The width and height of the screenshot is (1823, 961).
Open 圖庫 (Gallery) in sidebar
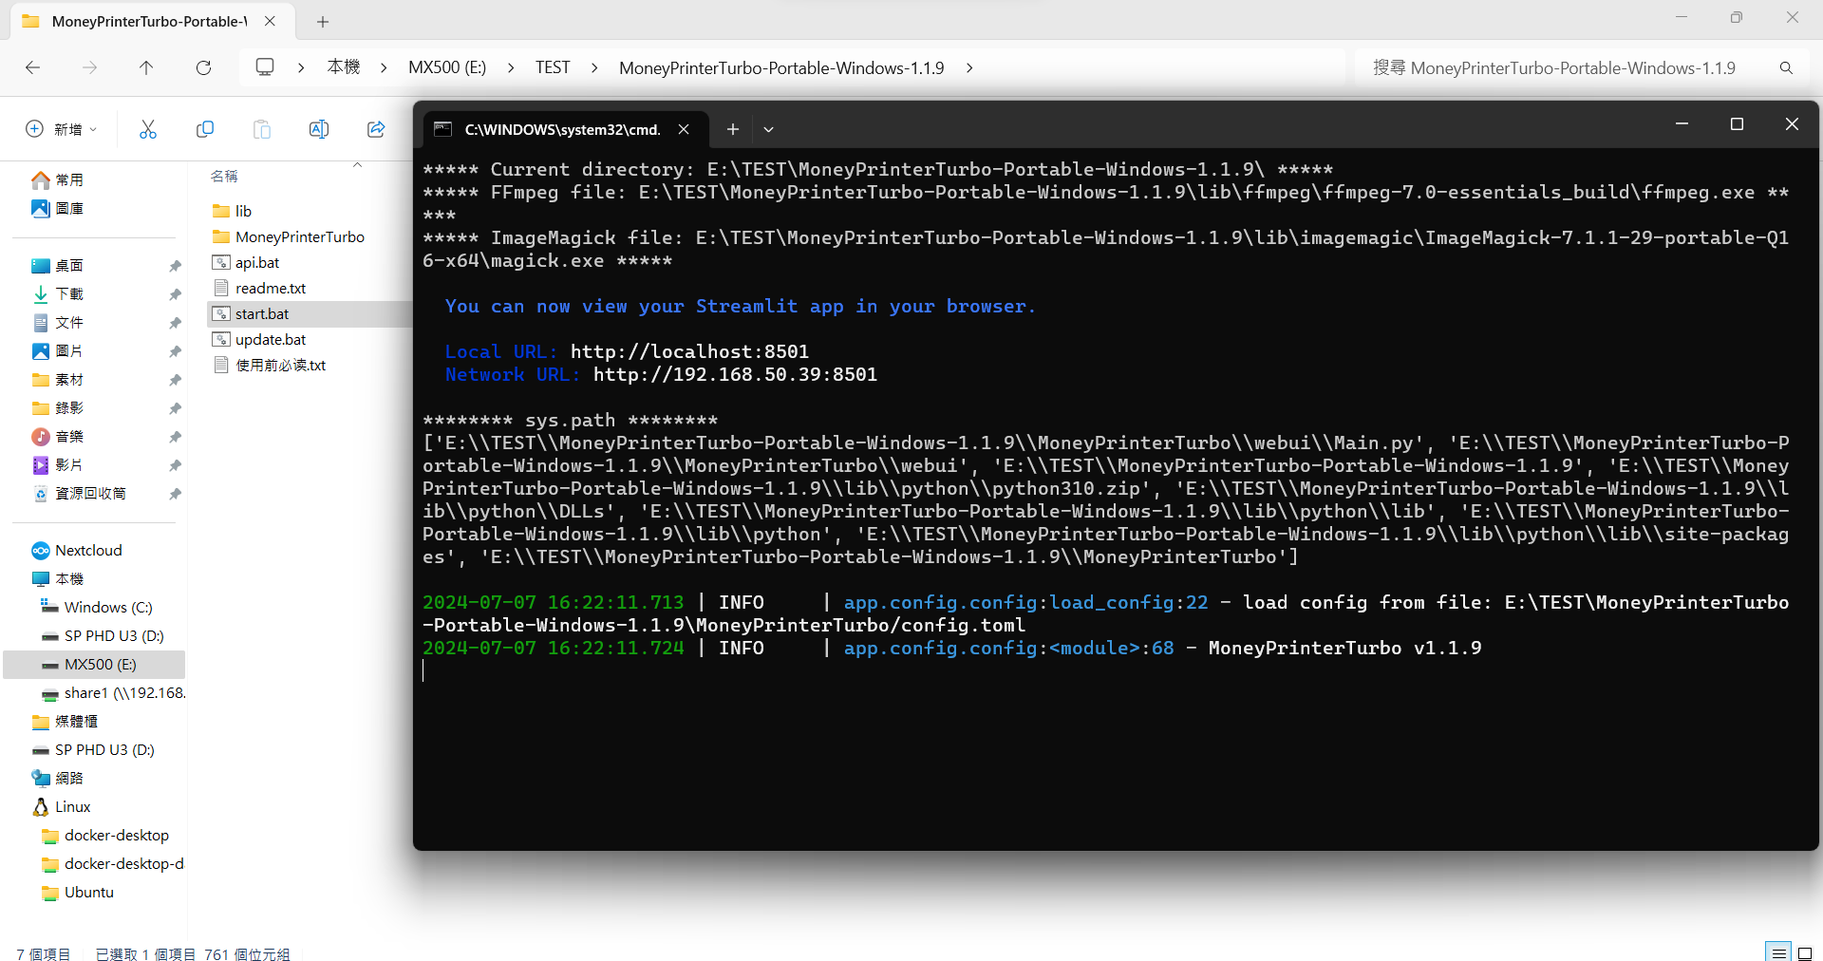69,208
